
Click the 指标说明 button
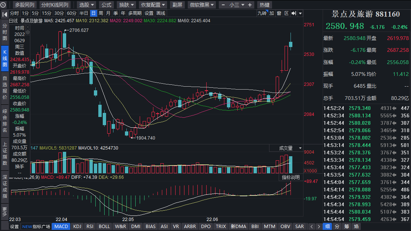[291, 177]
